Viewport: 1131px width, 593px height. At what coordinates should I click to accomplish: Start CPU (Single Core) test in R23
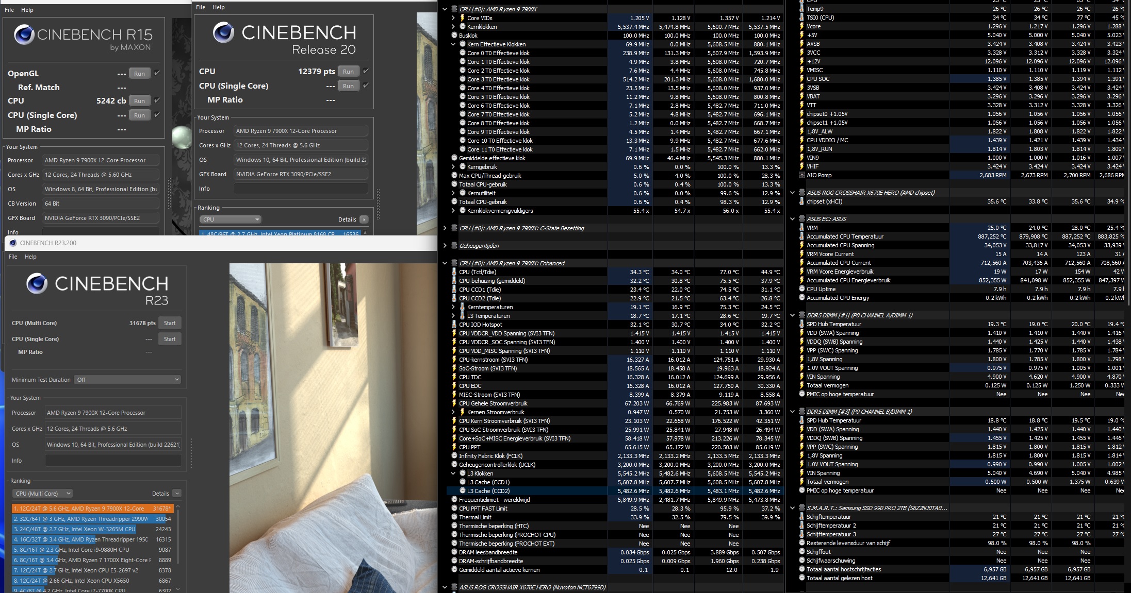coord(170,339)
